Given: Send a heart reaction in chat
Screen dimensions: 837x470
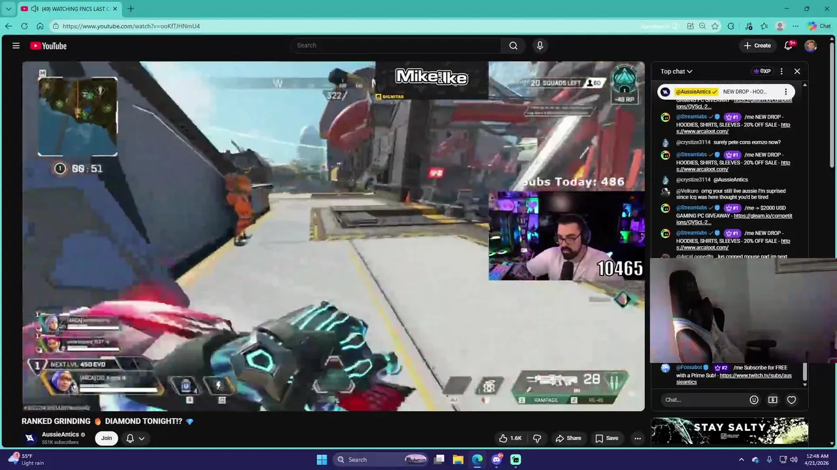Looking at the screenshot, I should (x=791, y=399).
